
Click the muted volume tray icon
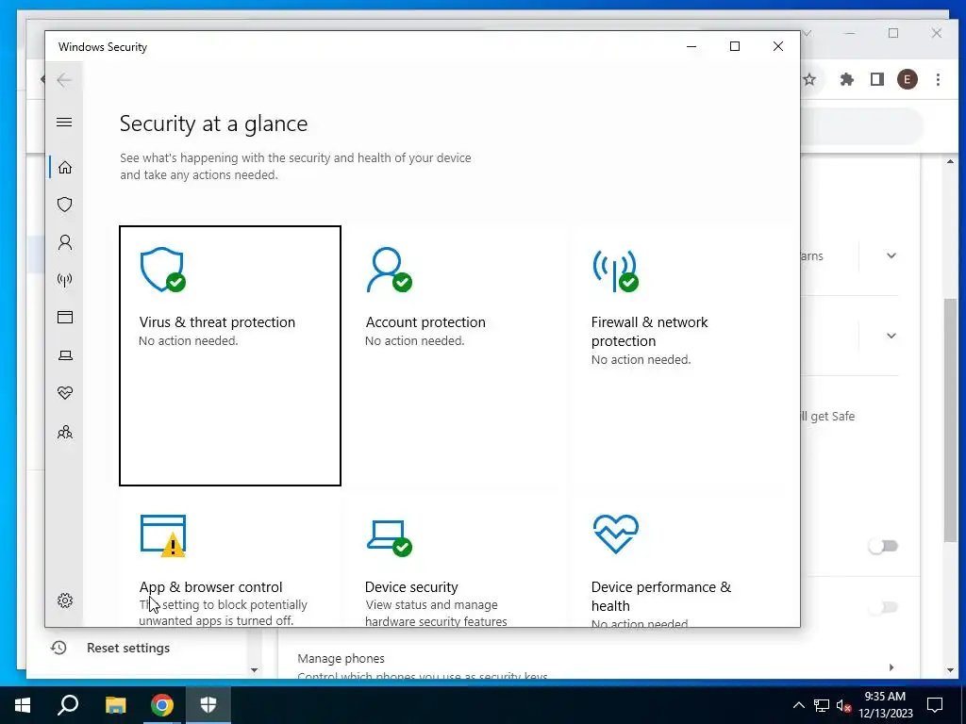(x=843, y=706)
